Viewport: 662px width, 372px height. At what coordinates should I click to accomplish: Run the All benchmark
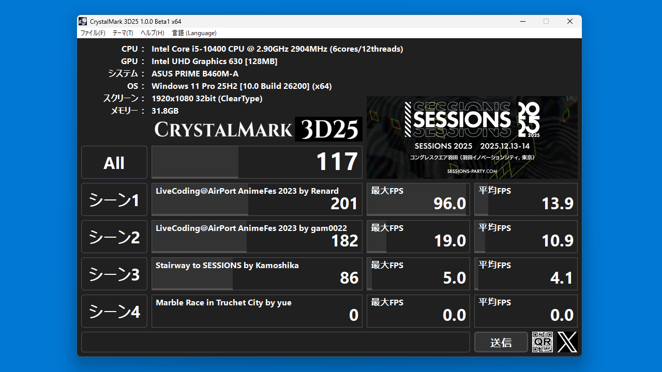tap(114, 162)
